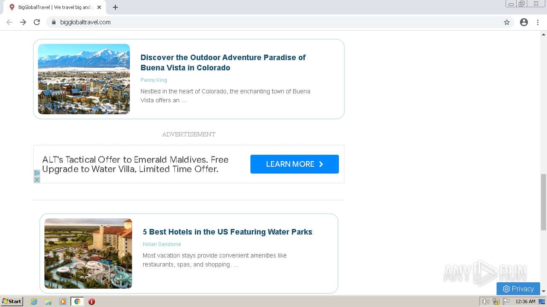
Task: Click scrollbar down arrow
Action: [x=544, y=291]
